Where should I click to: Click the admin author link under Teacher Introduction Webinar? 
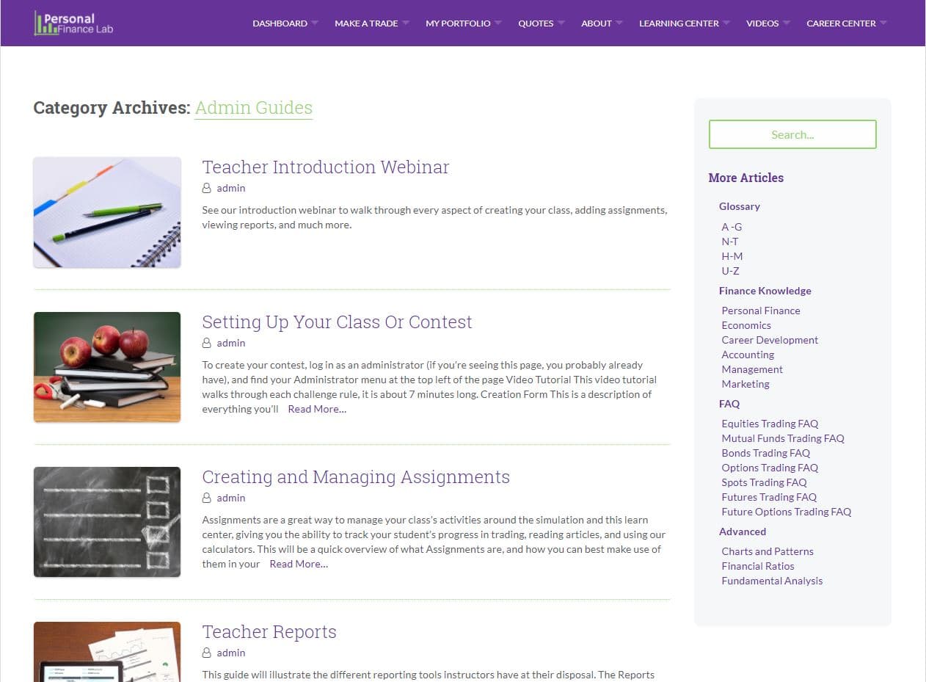coord(231,189)
